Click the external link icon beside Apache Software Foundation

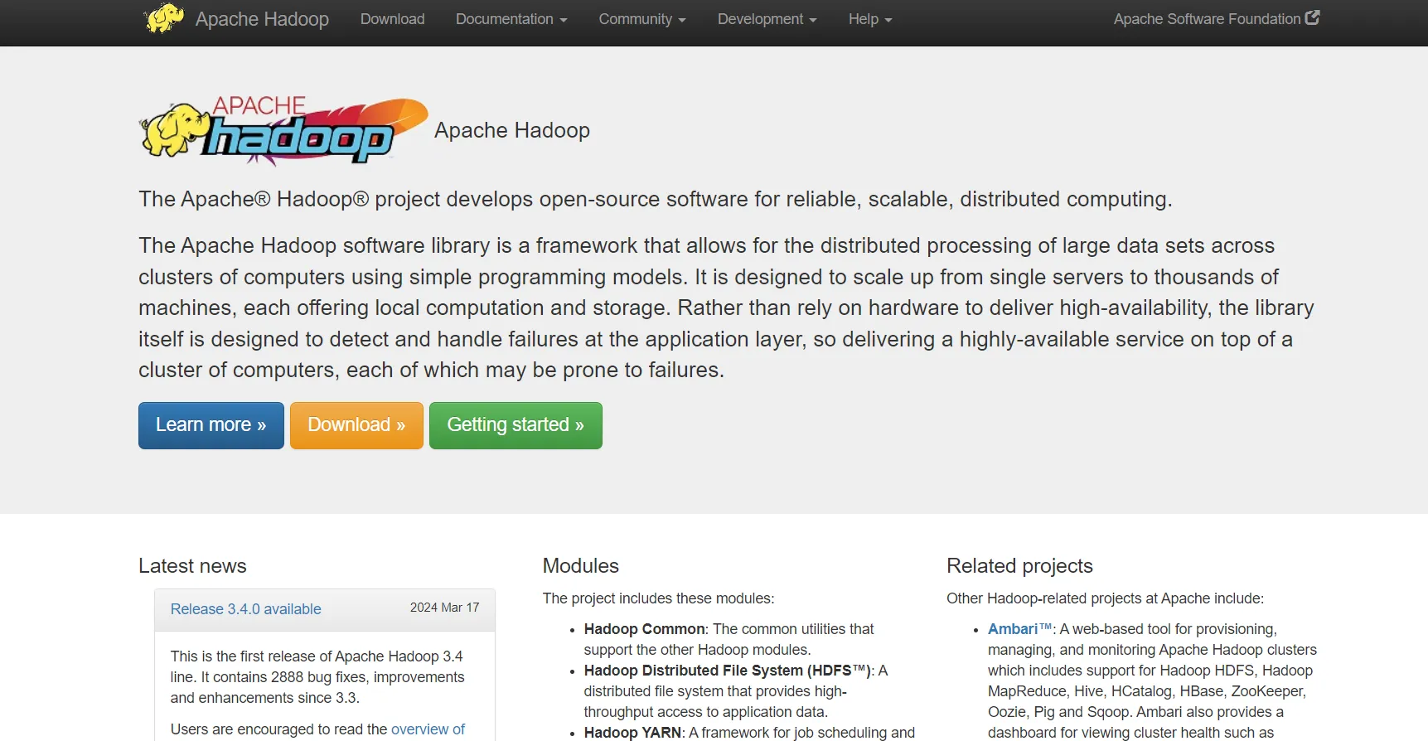click(x=1312, y=17)
